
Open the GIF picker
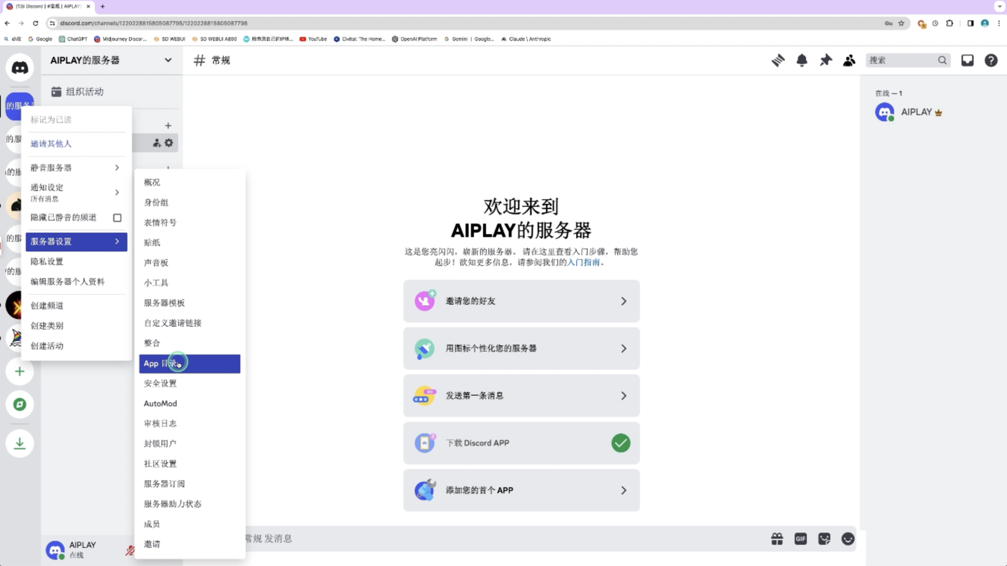[x=801, y=539]
